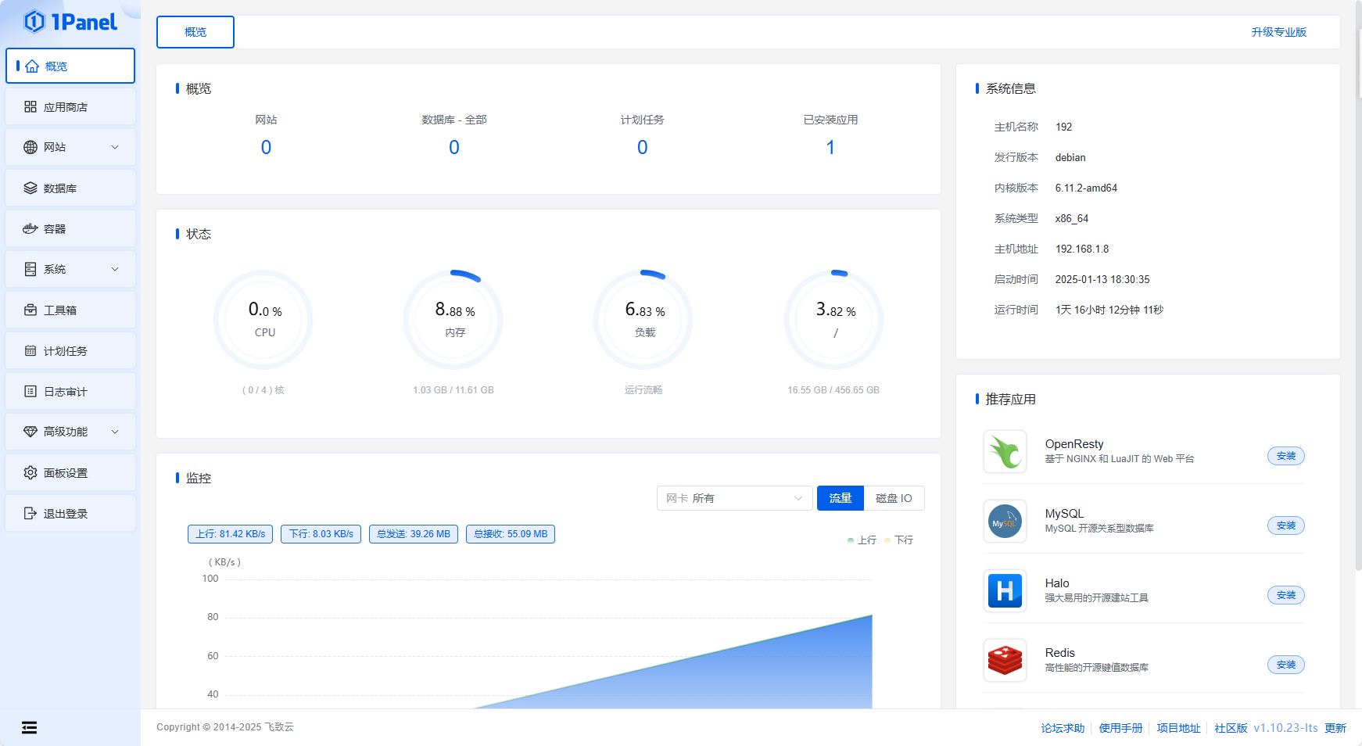
Task: Open the Redis app icon
Action: pyautogui.click(x=1005, y=660)
